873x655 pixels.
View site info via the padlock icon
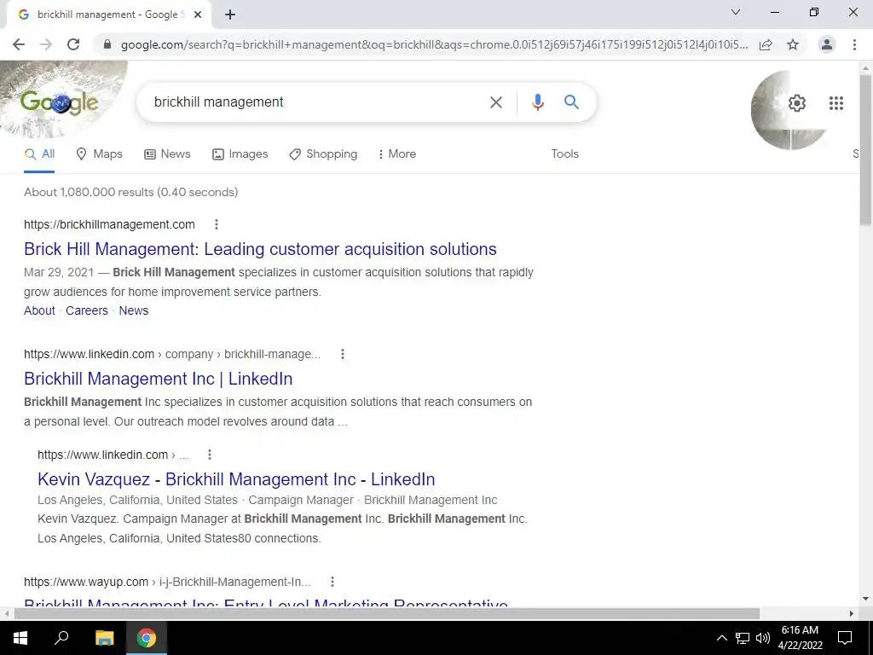[x=107, y=44]
